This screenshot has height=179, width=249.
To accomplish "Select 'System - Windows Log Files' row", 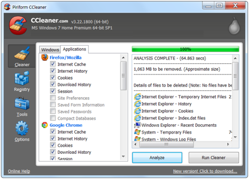I will coord(182,139).
